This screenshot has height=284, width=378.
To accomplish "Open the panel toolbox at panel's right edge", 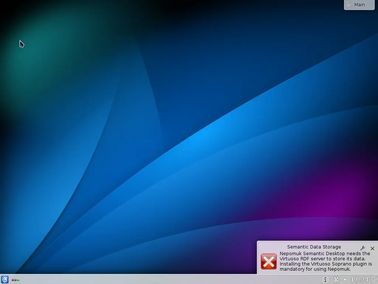I will click(375, 280).
